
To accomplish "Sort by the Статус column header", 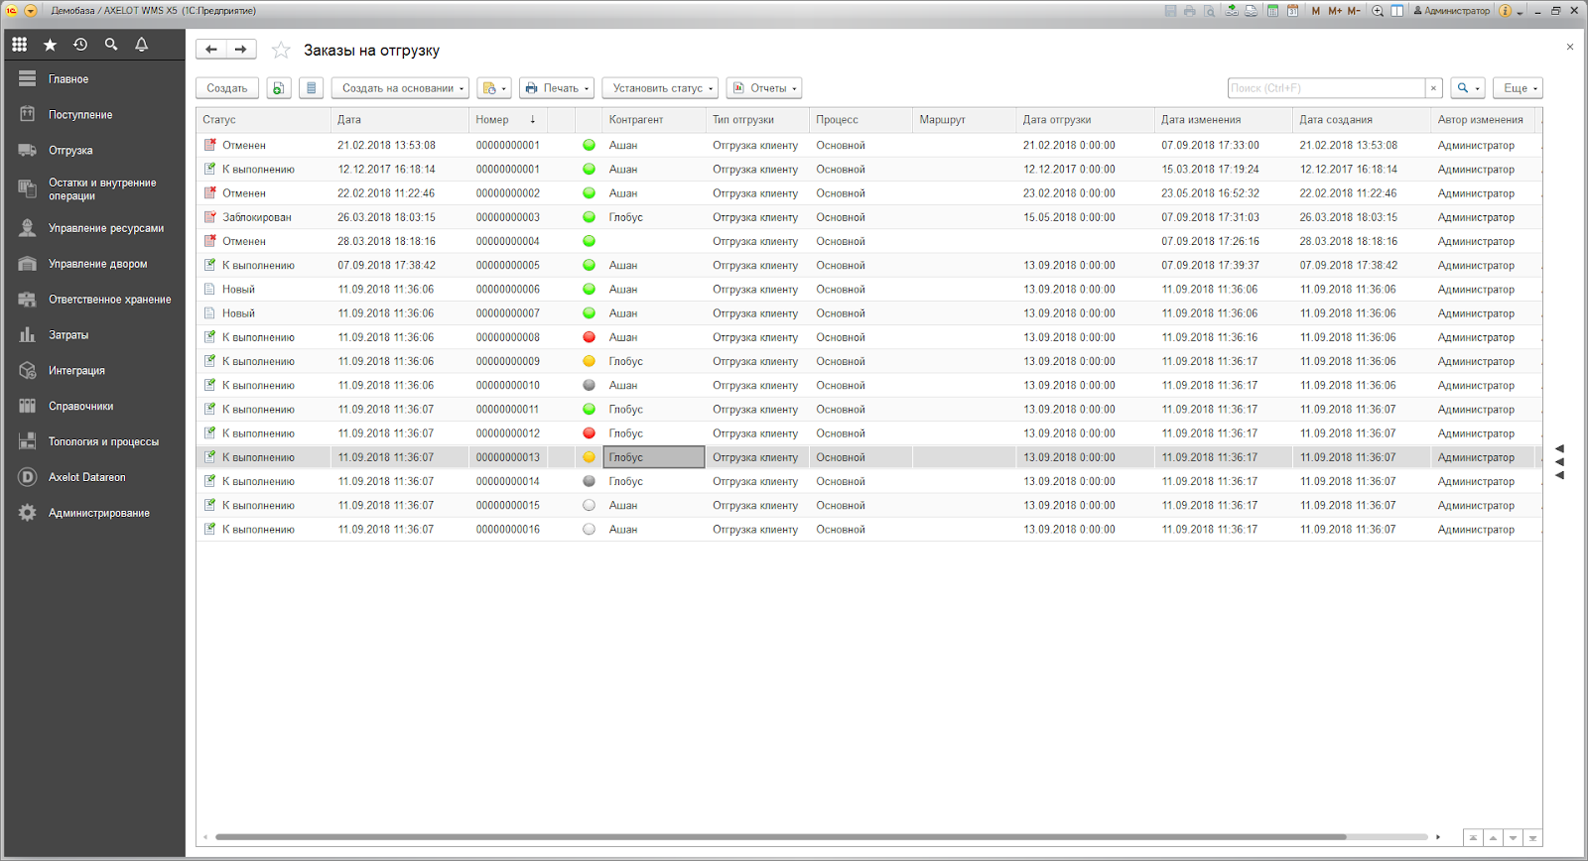I will 263,120.
